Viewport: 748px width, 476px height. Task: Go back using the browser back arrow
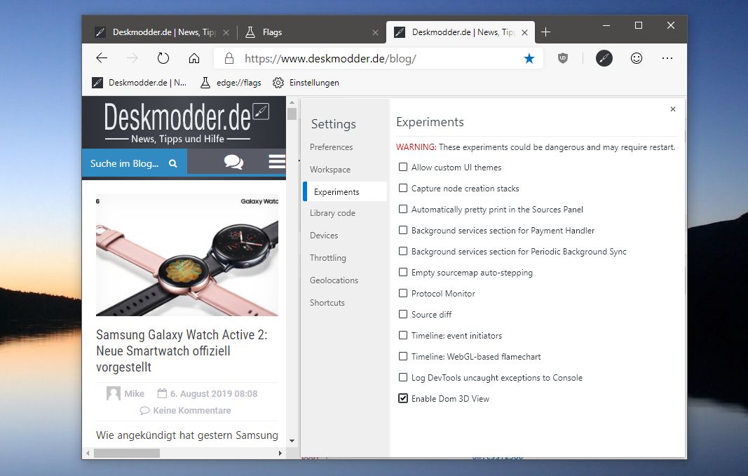coord(102,58)
